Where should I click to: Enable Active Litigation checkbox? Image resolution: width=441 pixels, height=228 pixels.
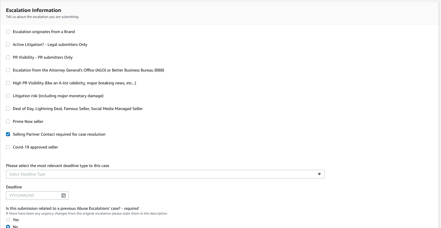(x=8, y=44)
